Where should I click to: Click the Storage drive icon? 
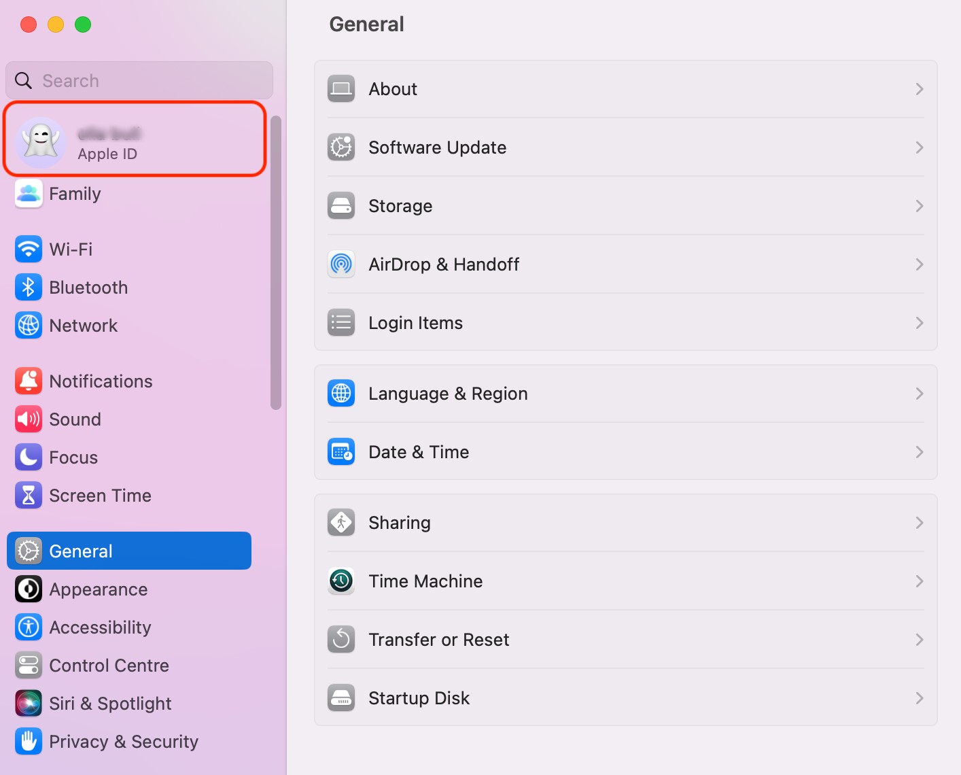(x=341, y=206)
